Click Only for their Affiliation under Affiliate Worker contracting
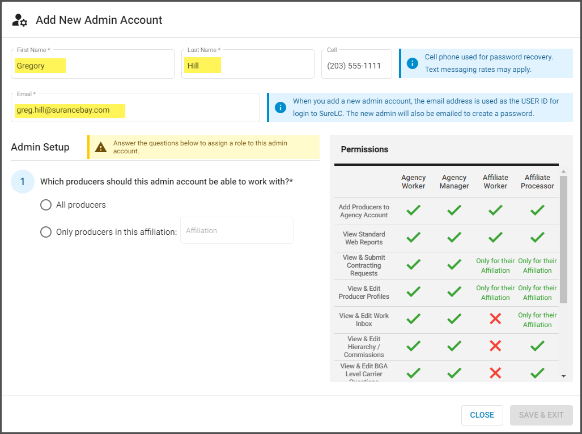 pyautogui.click(x=495, y=265)
